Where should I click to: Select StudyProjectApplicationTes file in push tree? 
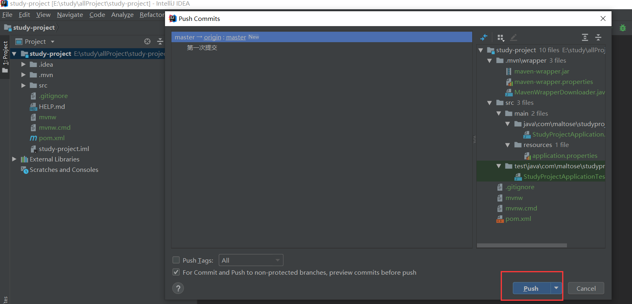pyautogui.click(x=564, y=176)
